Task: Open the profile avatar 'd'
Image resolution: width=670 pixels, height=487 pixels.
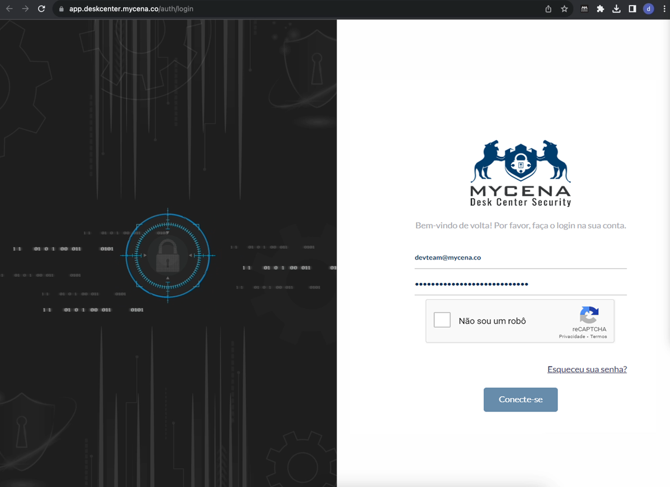Action: (648, 9)
